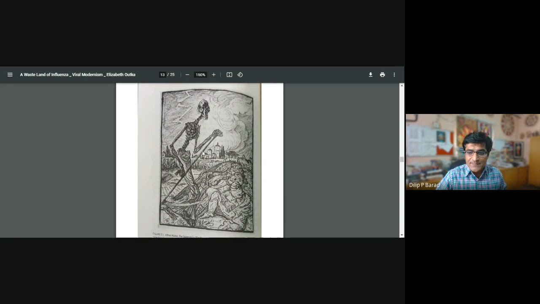
Task: Click the 150% zoom level field
Action: pos(200,75)
